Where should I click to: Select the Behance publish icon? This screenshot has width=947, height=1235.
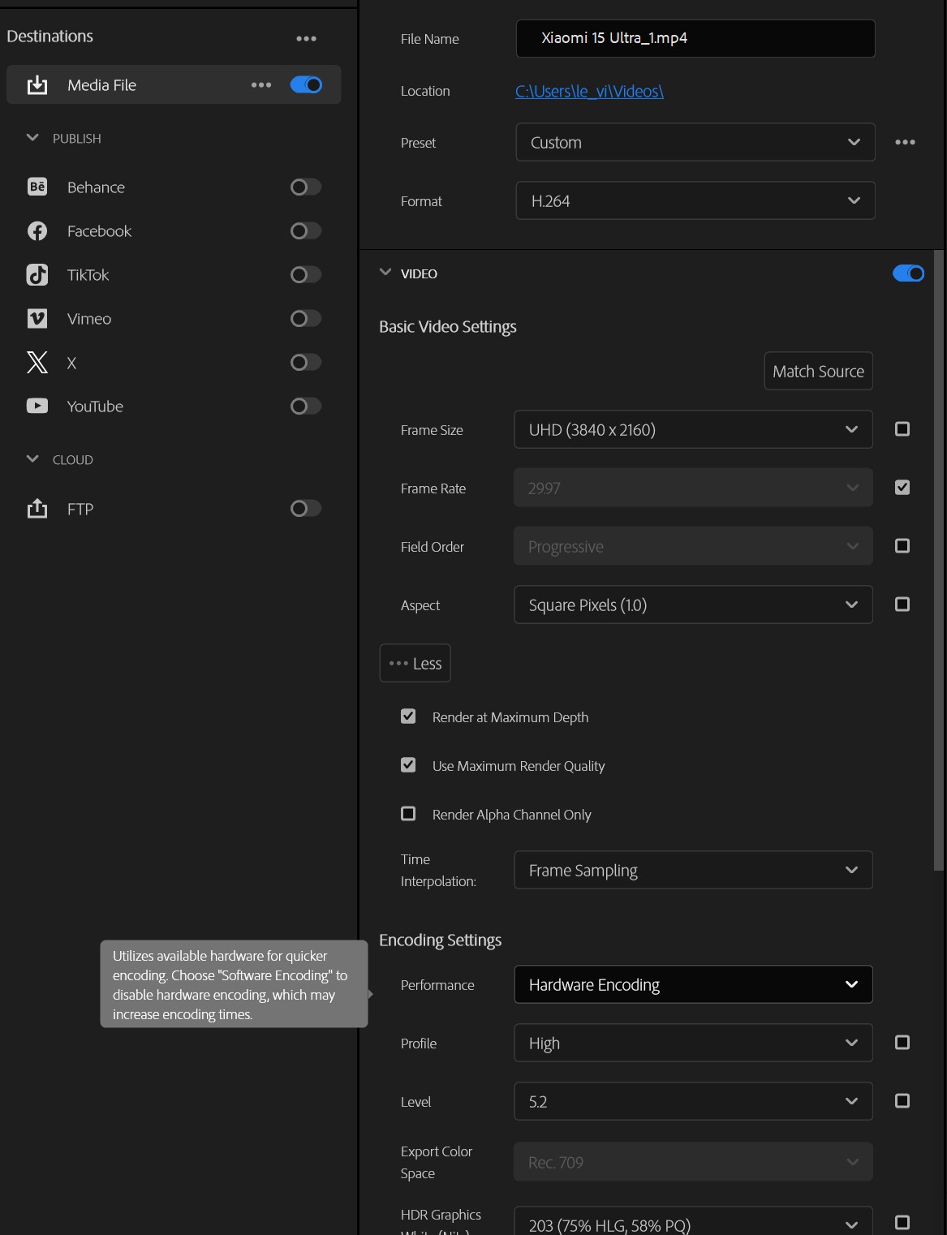pyautogui.click(x=37, y=187)
